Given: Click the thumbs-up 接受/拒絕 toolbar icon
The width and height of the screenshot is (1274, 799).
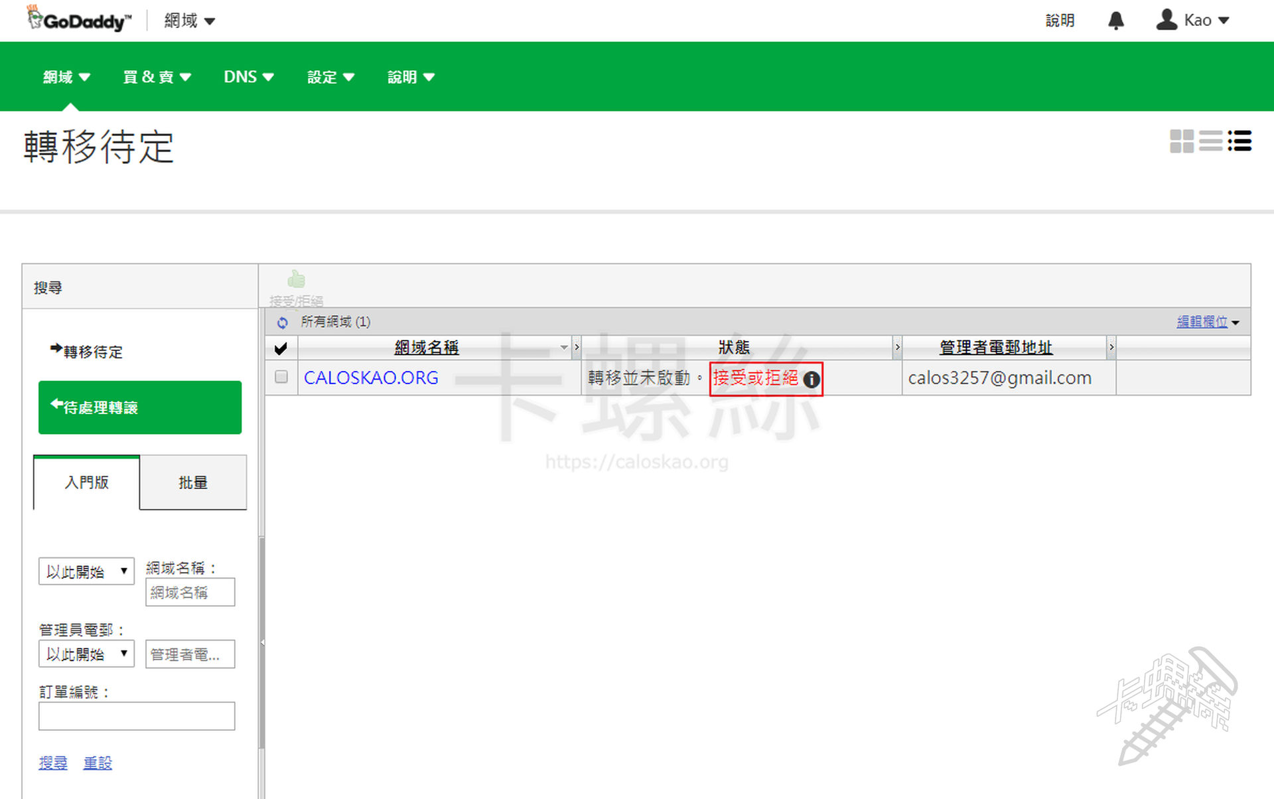Looking at the screenshot, I should coord(296,280).
